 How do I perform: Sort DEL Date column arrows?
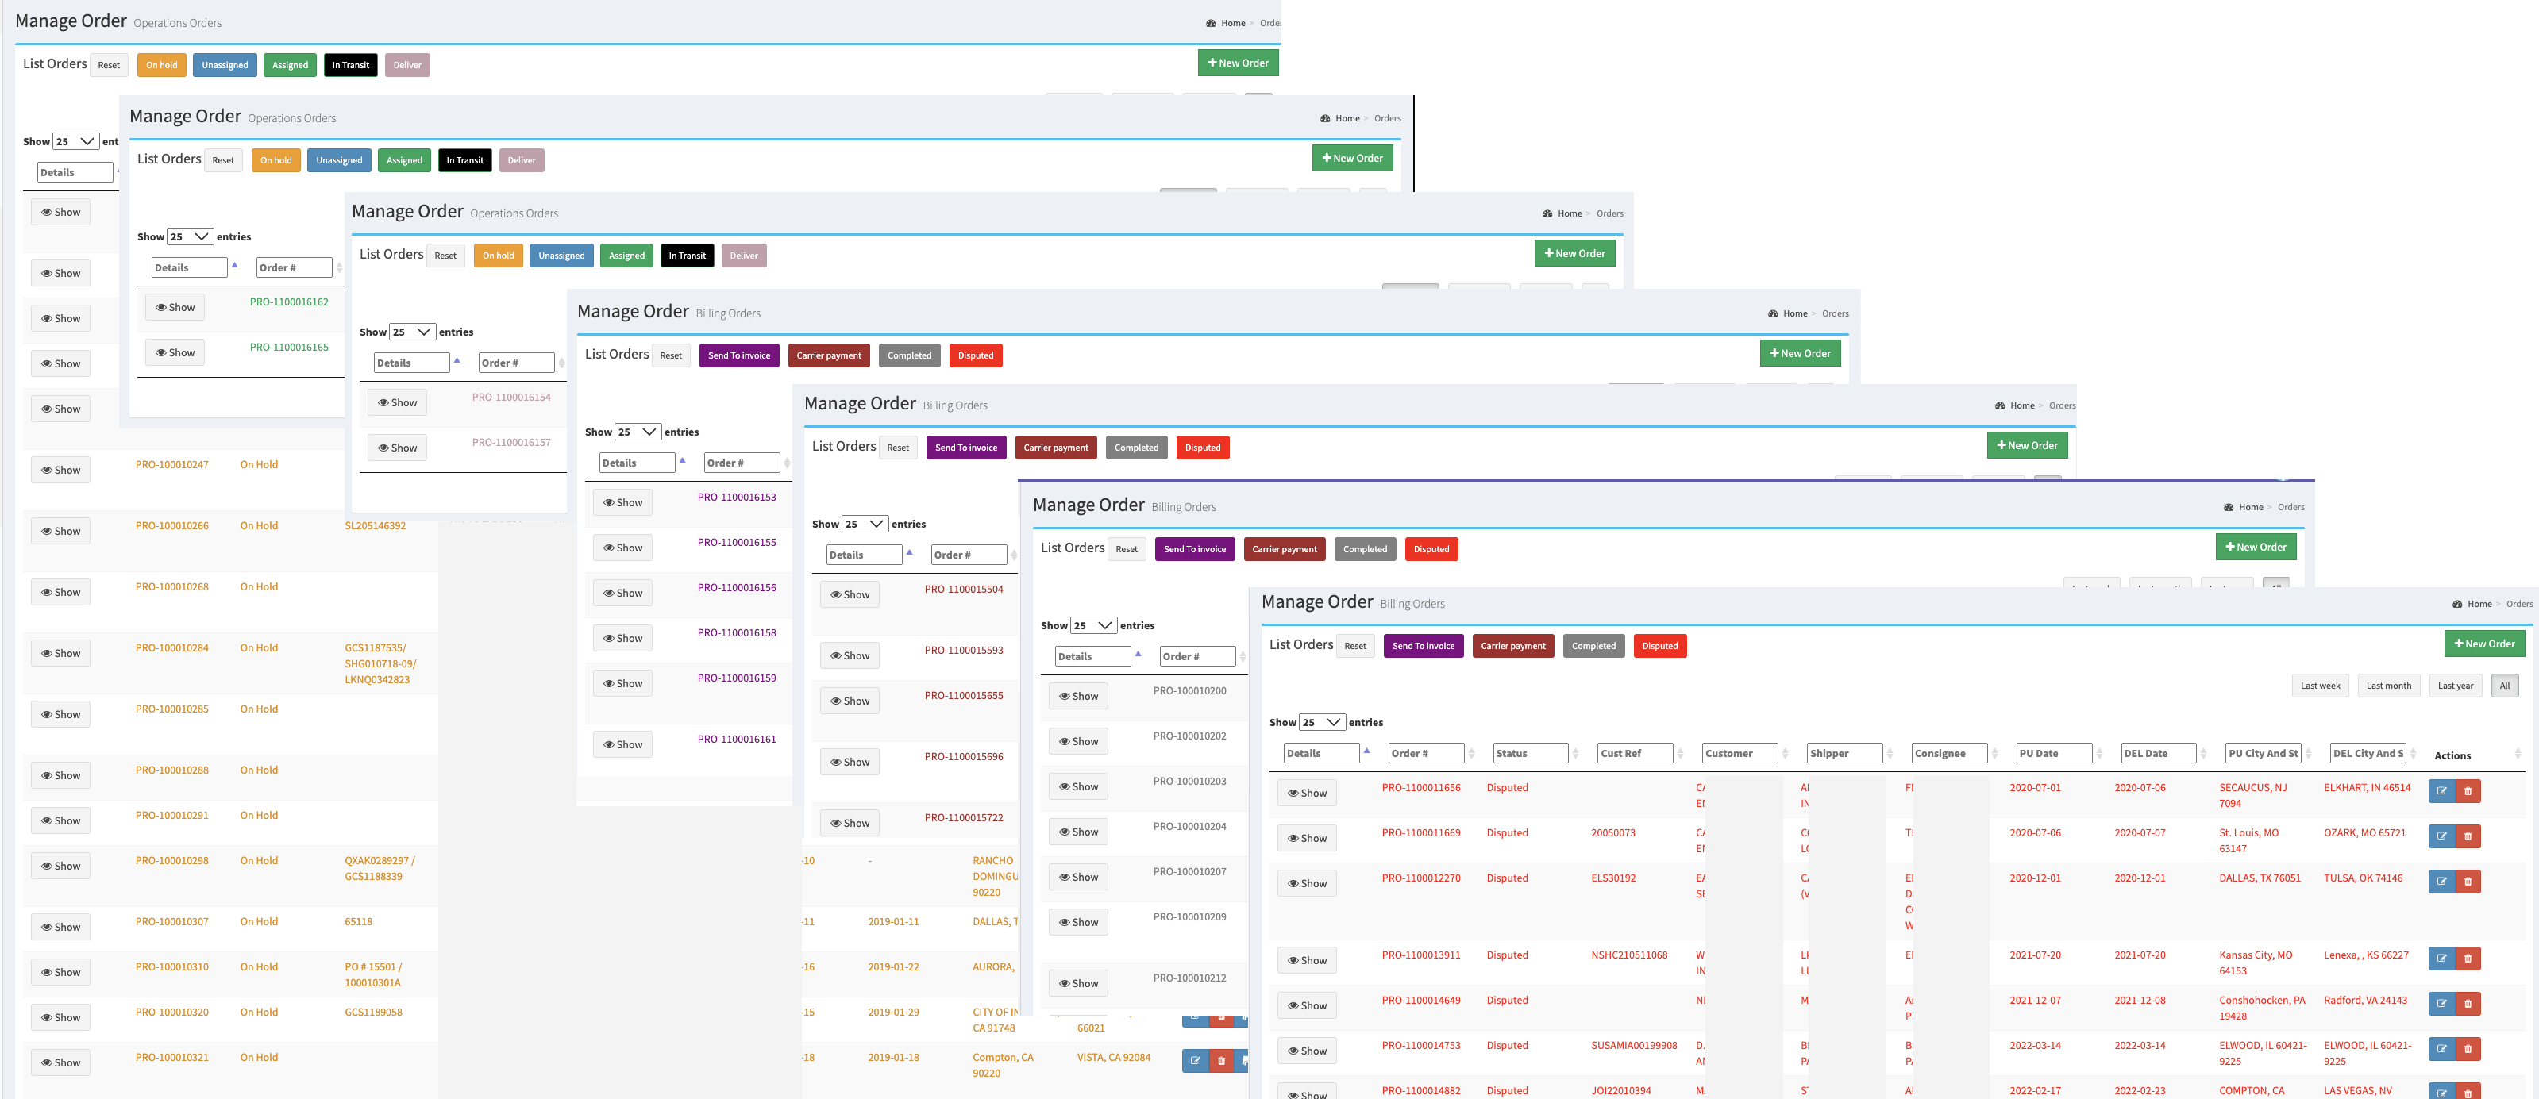click(x=2203, y=753)
